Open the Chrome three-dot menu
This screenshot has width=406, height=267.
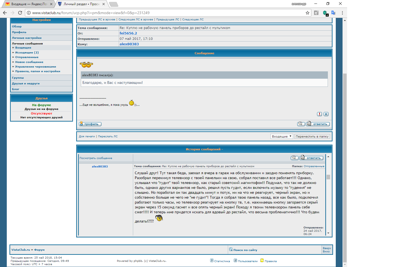(x=342, y=13)
